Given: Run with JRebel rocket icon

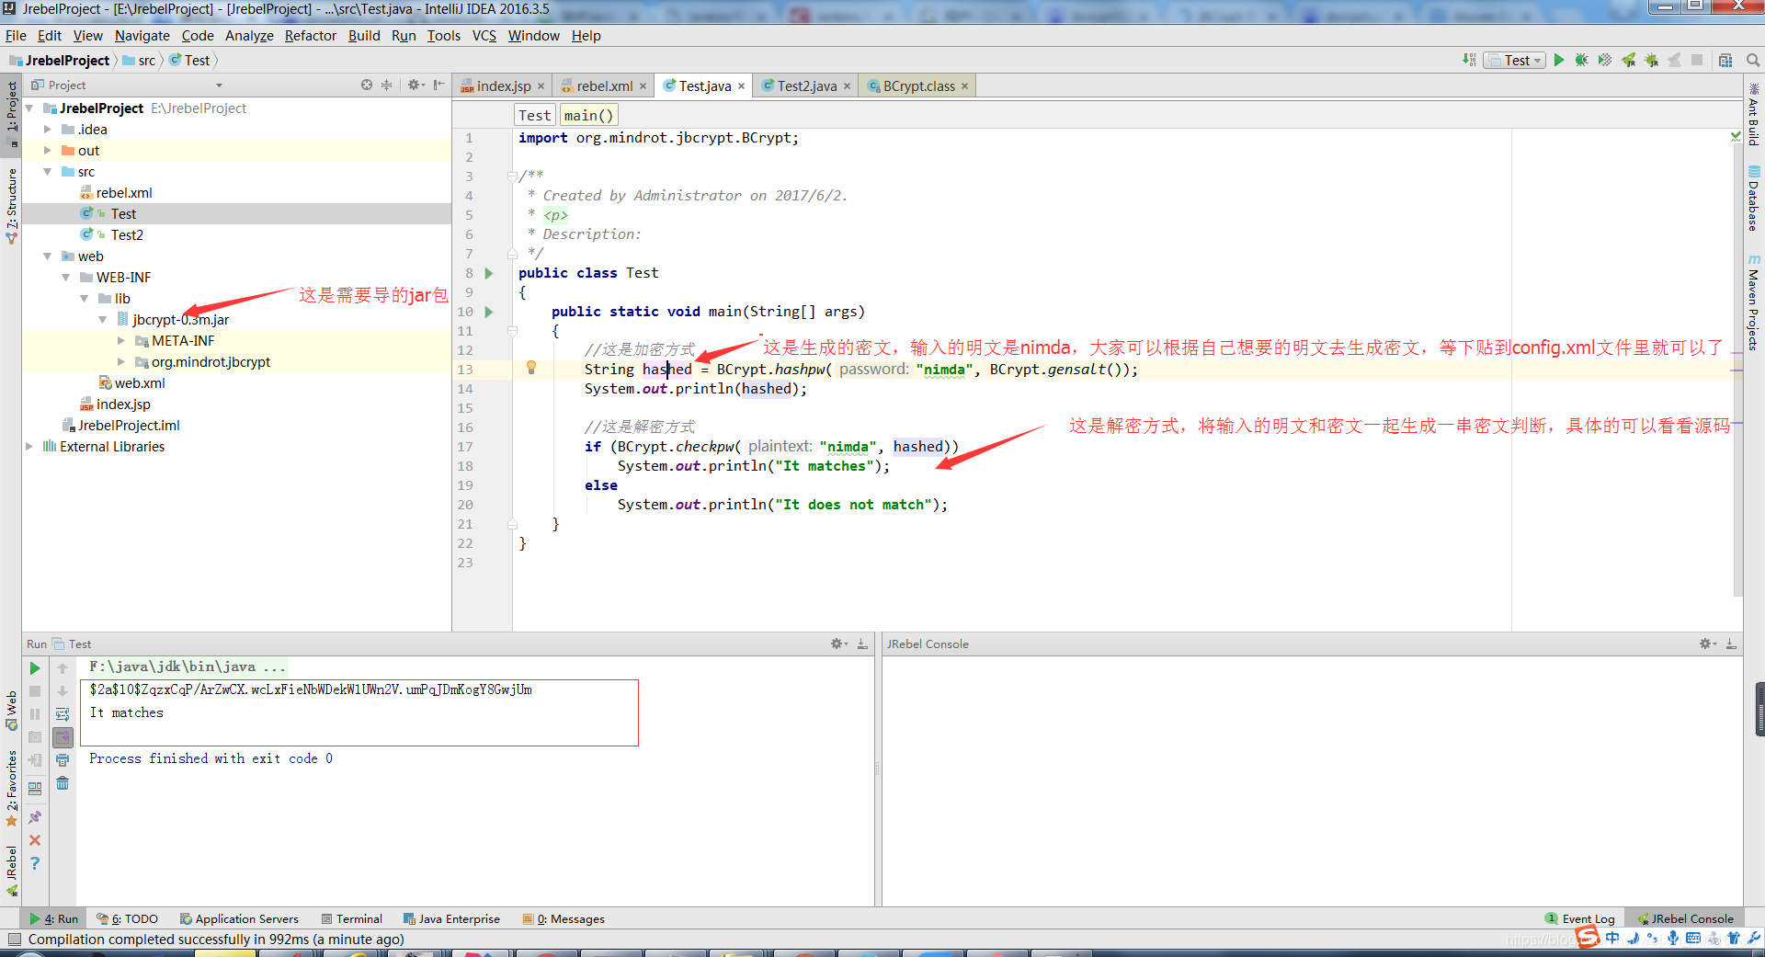Looking at the screenshot, I should pyautogui.click(x=1629, y=61).
